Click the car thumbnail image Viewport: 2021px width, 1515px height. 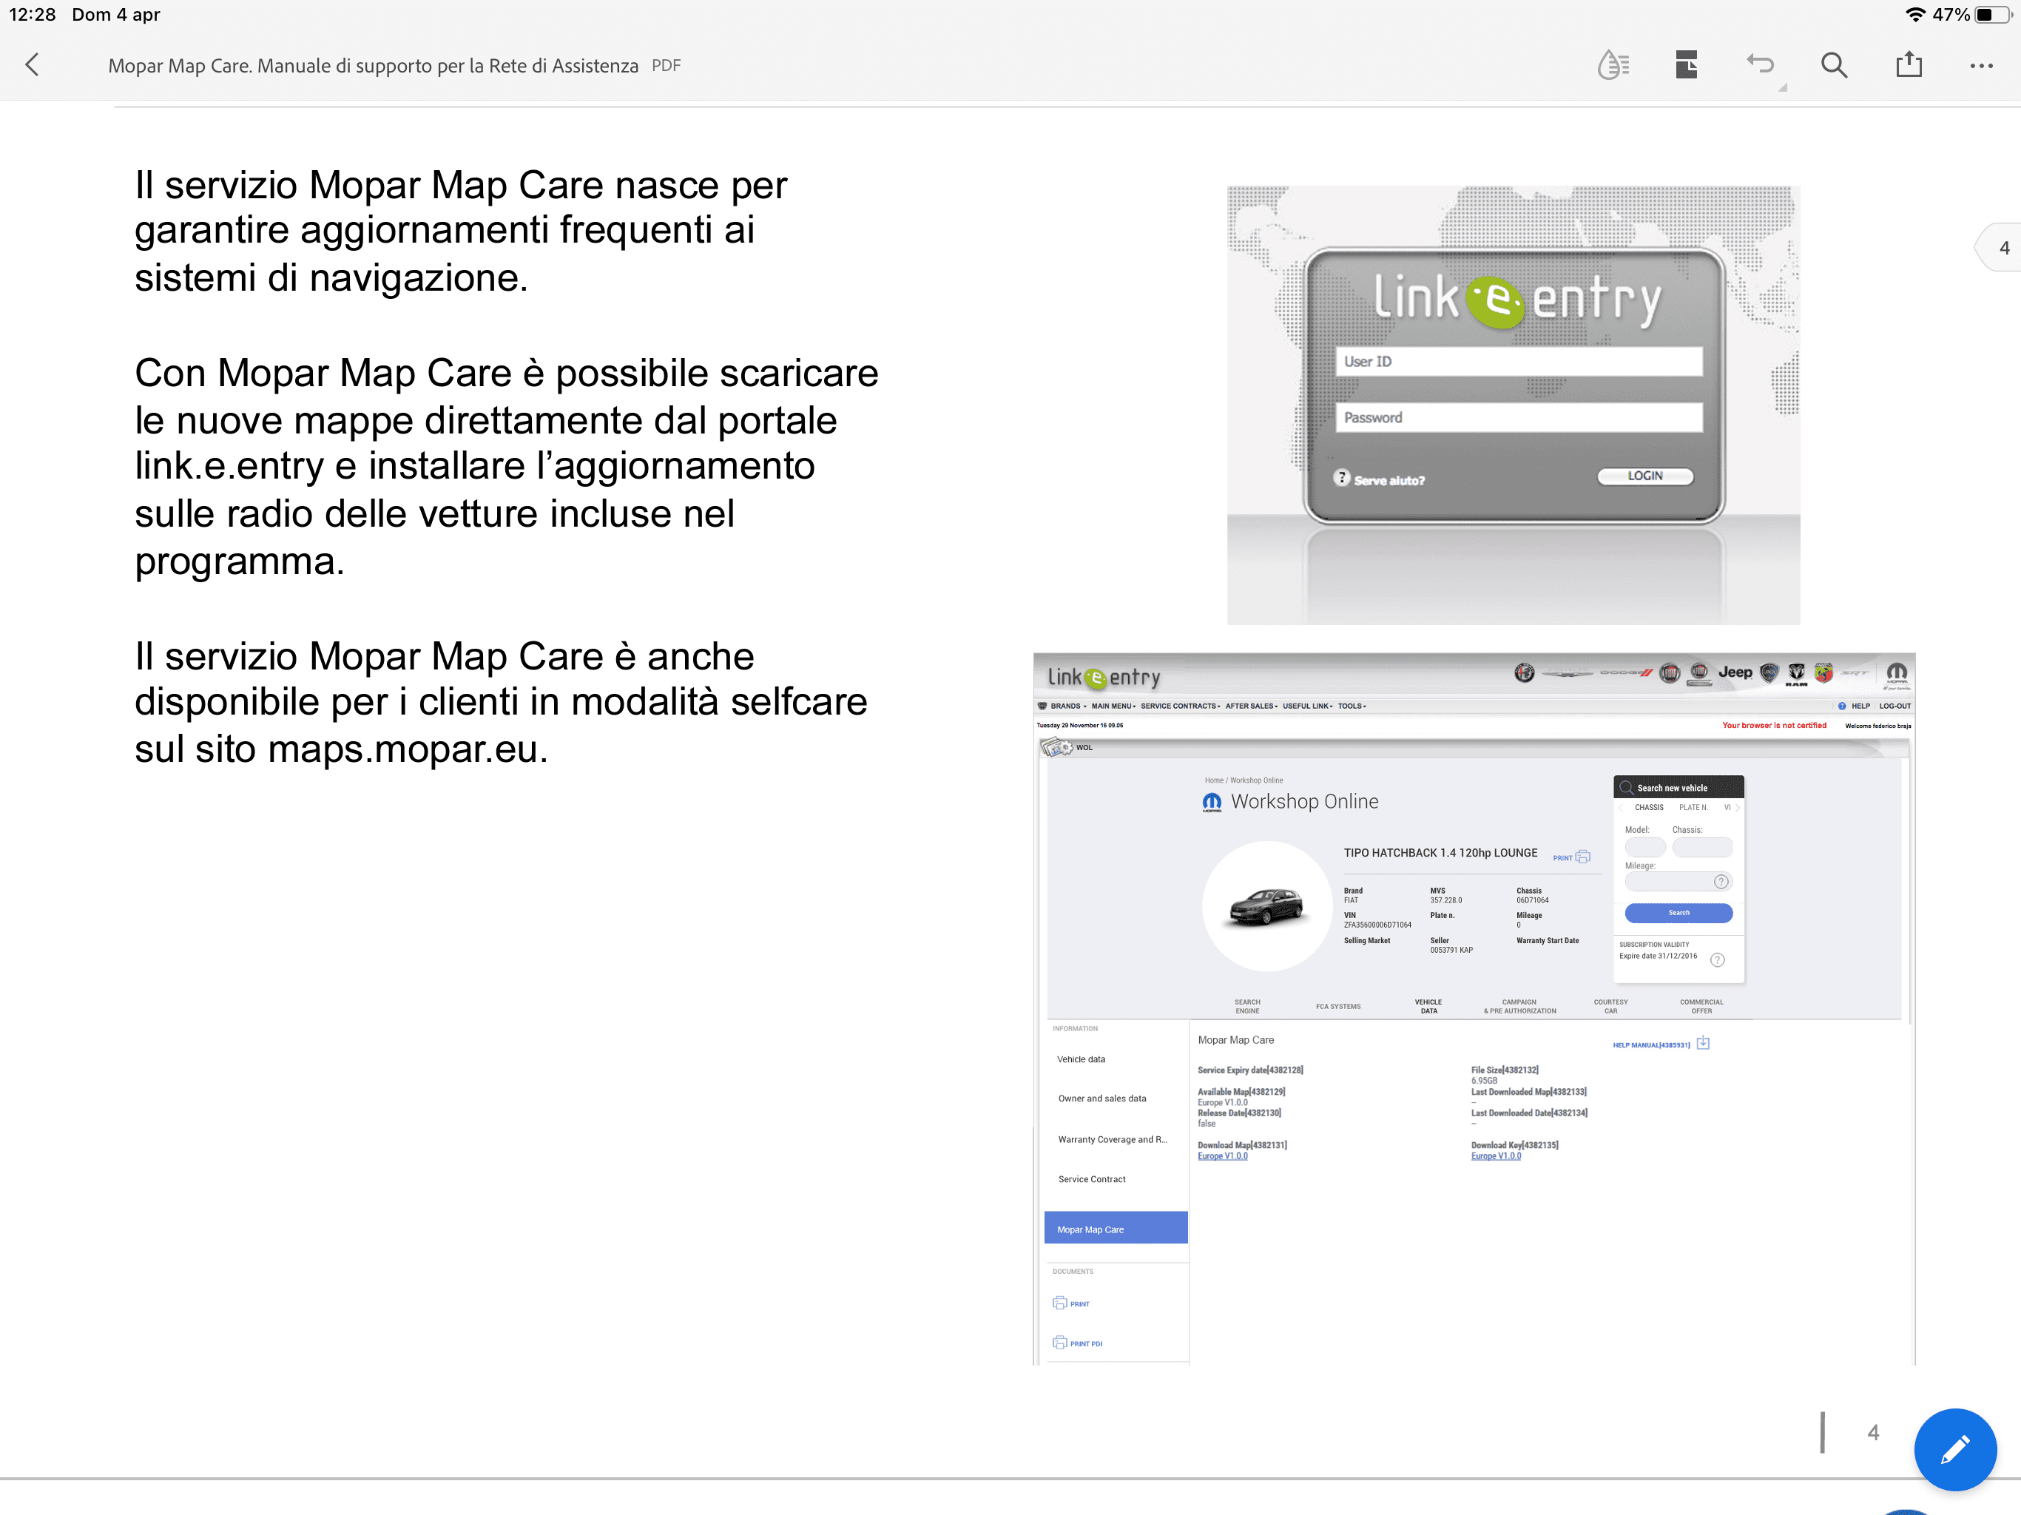1267,905
